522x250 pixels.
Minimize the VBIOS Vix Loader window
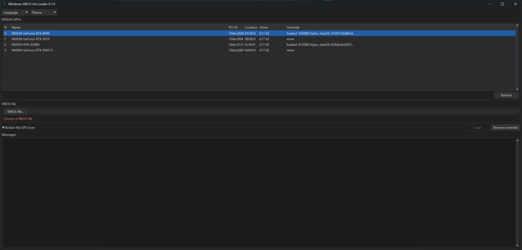[x=490, y=4]
